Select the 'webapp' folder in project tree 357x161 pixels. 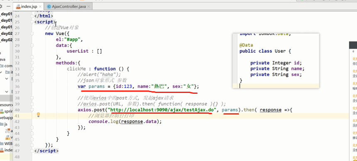6,118
